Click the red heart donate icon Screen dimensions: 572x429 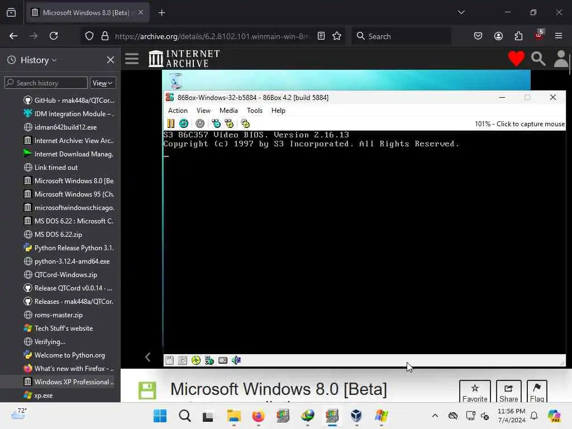pos(516,58)
